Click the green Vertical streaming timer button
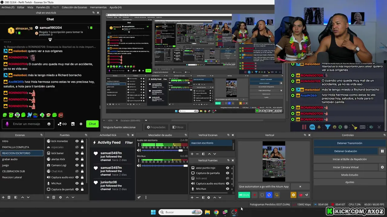387x217 pixels. tap(244, 195)
